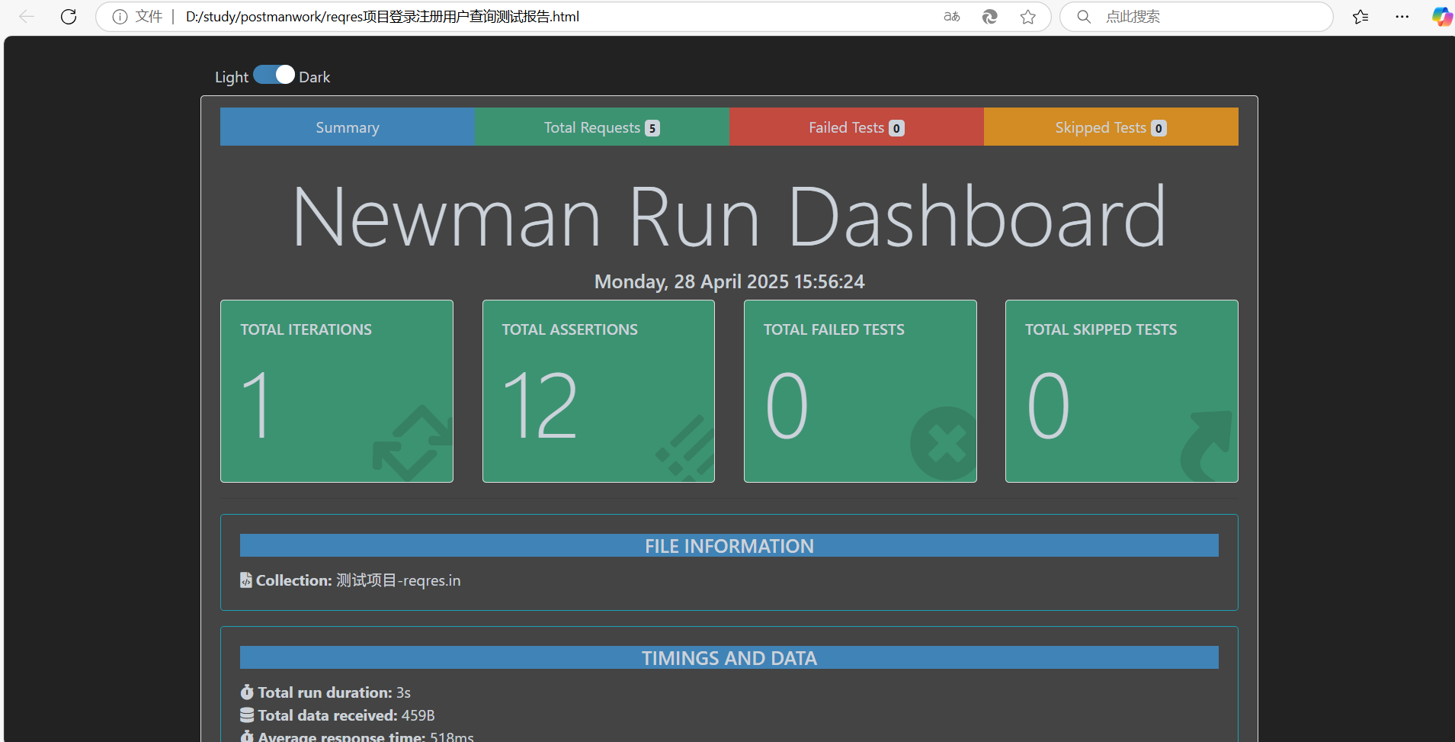Click the Skipped Tests count badge
The image size is (1455, 742).
pyautogui.click(x=1159, y=128)
